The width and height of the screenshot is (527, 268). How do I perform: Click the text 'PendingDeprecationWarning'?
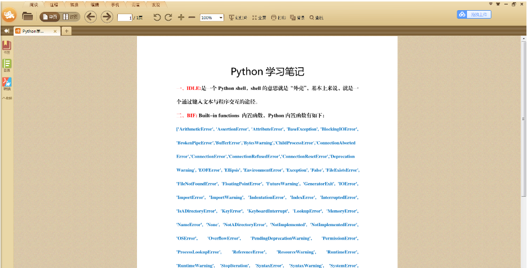click(281, 239)
